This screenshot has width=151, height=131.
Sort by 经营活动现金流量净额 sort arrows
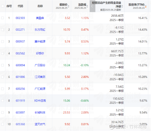(122, 7)
